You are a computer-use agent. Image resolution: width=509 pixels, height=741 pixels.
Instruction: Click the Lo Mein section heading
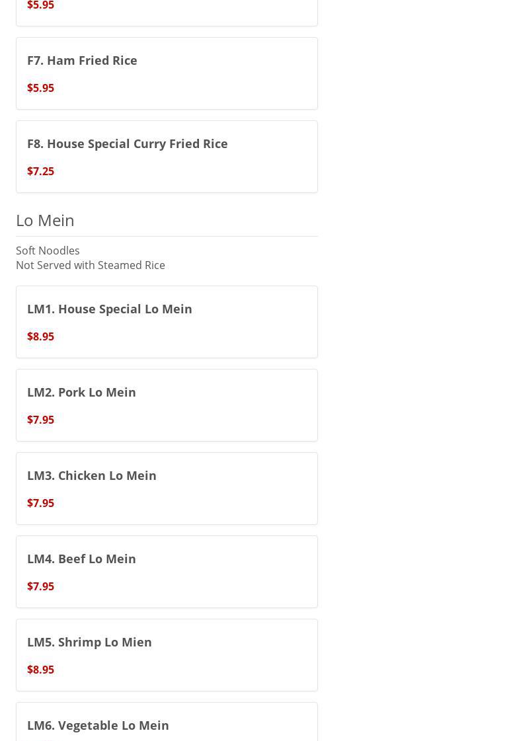click(x=45, y=220)
